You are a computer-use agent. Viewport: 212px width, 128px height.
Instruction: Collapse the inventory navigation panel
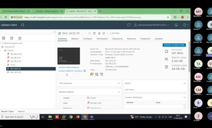(55, 32)
